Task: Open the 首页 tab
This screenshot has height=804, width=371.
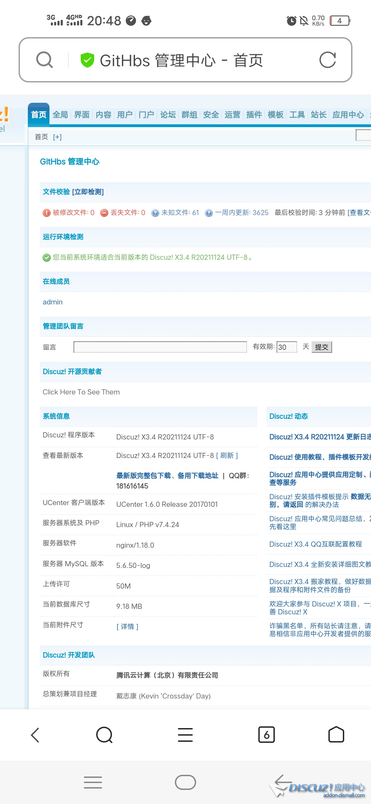Action: pos(39,114)
